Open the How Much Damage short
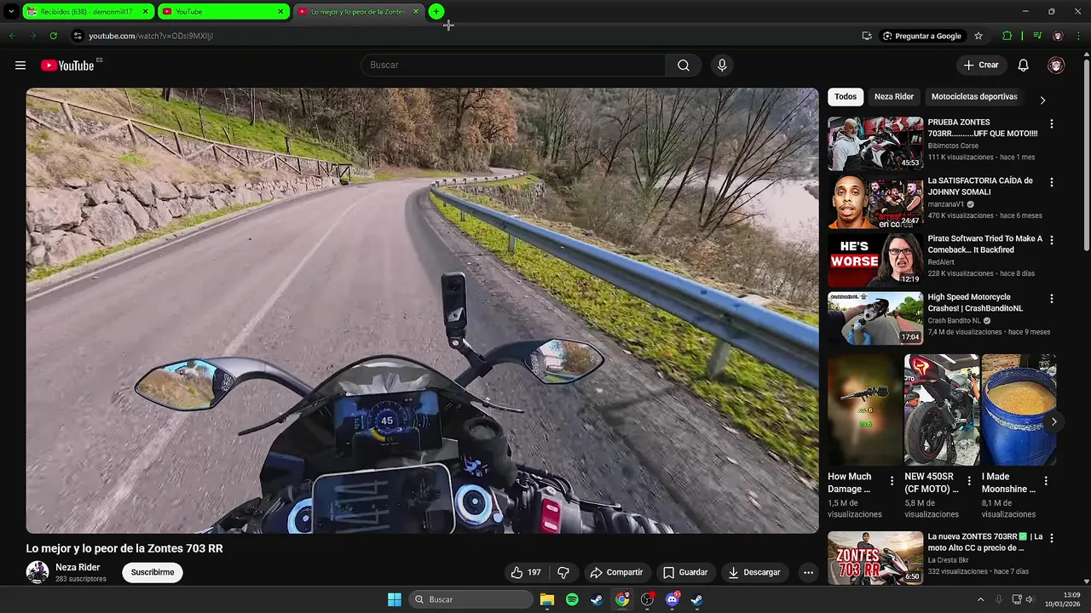The height and width of the screenshot is (613, 1091). click(x=864, y=410)
